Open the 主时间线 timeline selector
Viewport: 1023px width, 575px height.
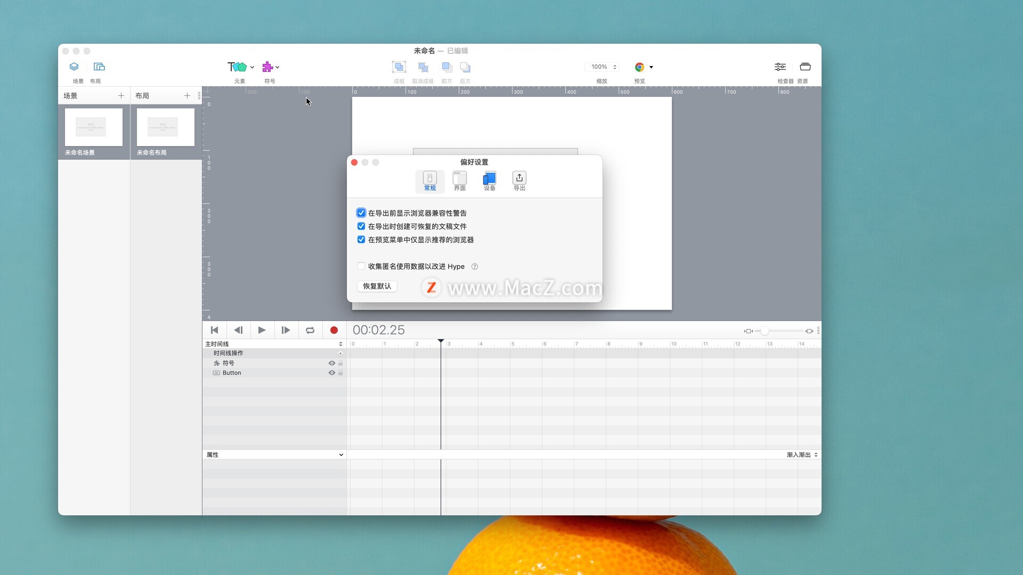[x=274, y=344]
